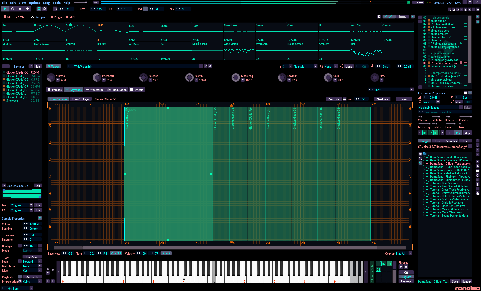Click the loop exit icon beside Forward
The width and height of the screenshot is (481, 291).
pos(20,261)
